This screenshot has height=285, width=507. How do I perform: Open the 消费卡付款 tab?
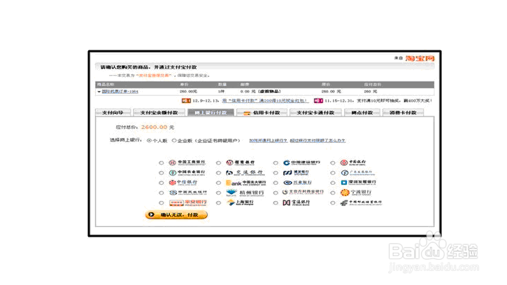[x=403, y=113]
